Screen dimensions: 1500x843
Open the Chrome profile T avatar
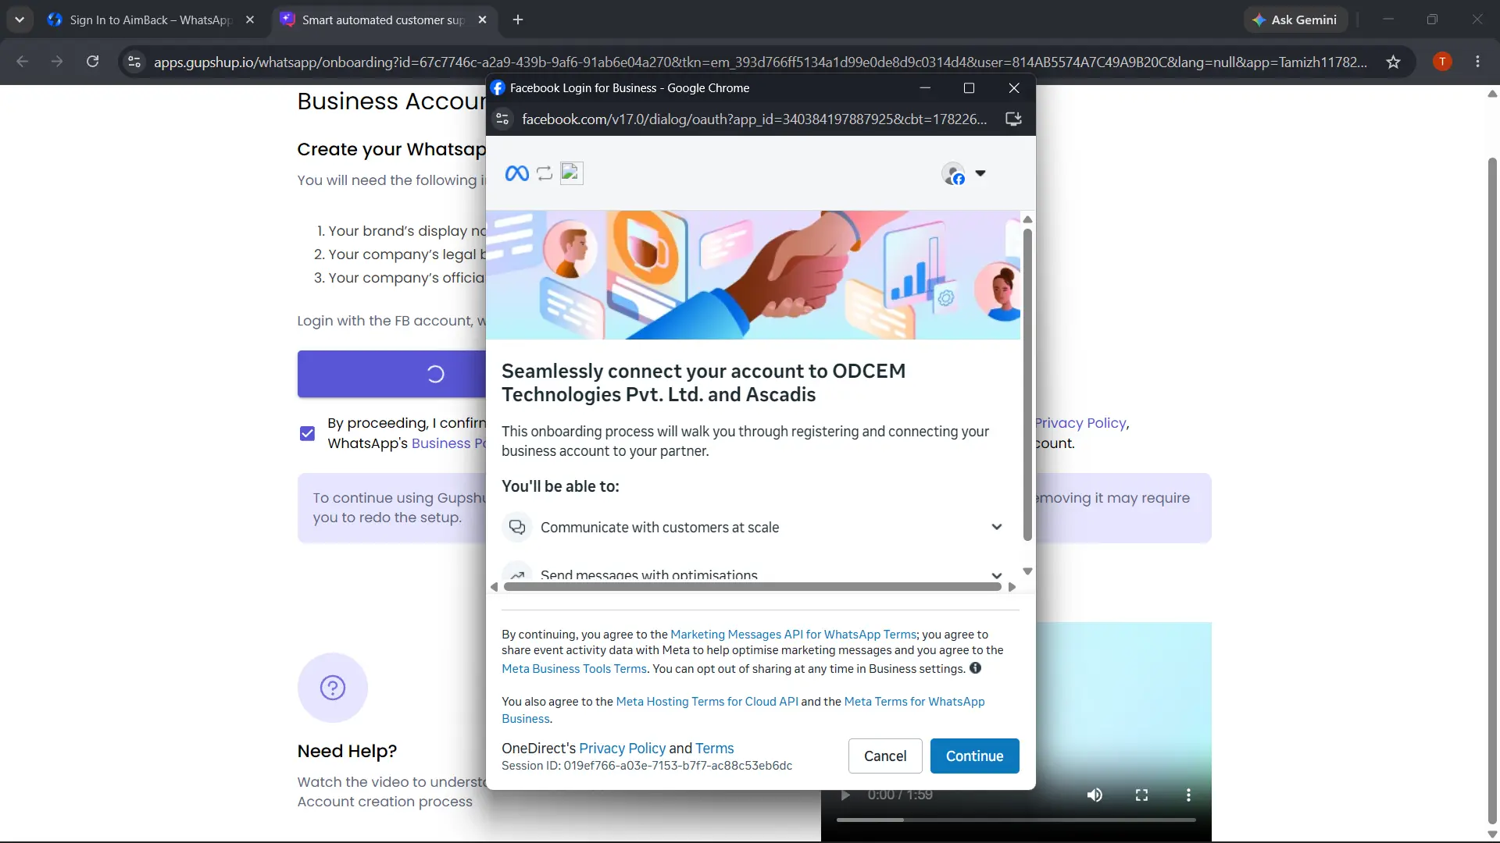click(x=1442, y=62)
